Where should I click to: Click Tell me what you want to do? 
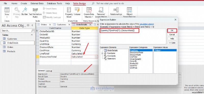(x=110, y=4)
